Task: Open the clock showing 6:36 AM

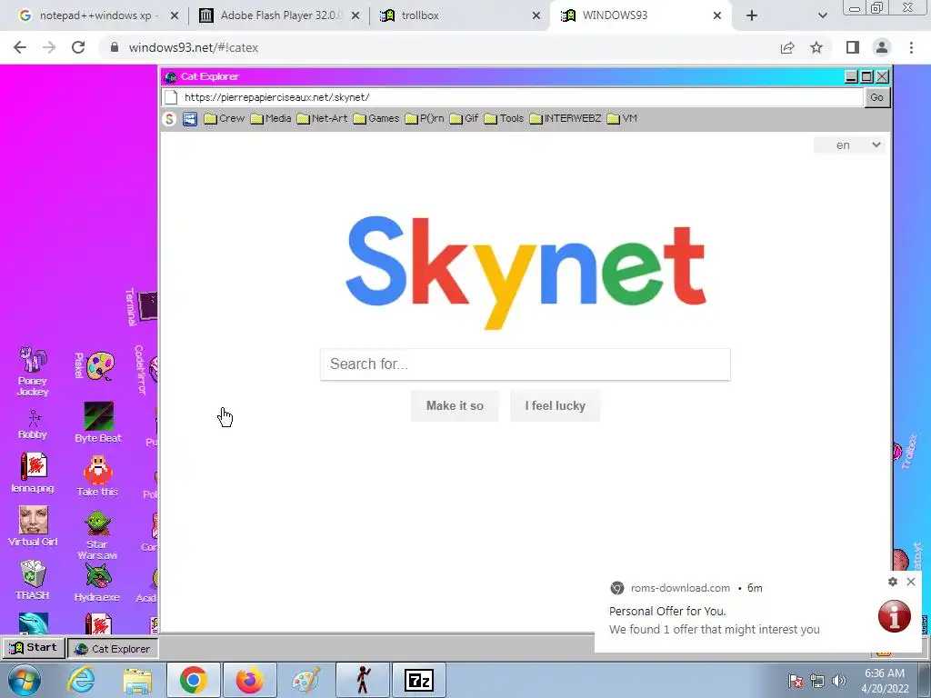Action: 885,681
